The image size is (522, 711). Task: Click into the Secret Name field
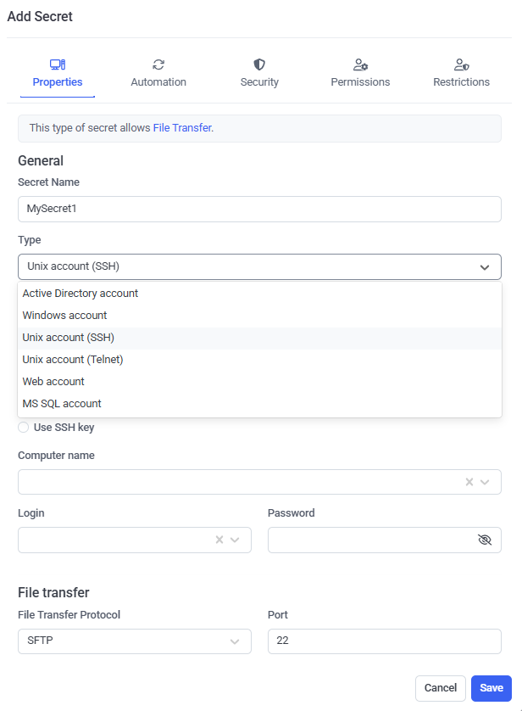(259, 209)
